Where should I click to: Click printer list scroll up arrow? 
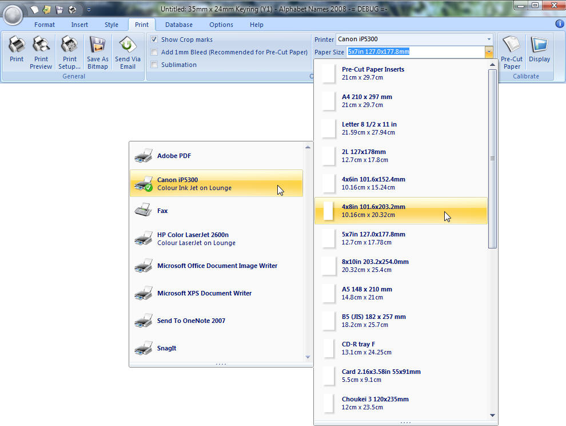308,147
